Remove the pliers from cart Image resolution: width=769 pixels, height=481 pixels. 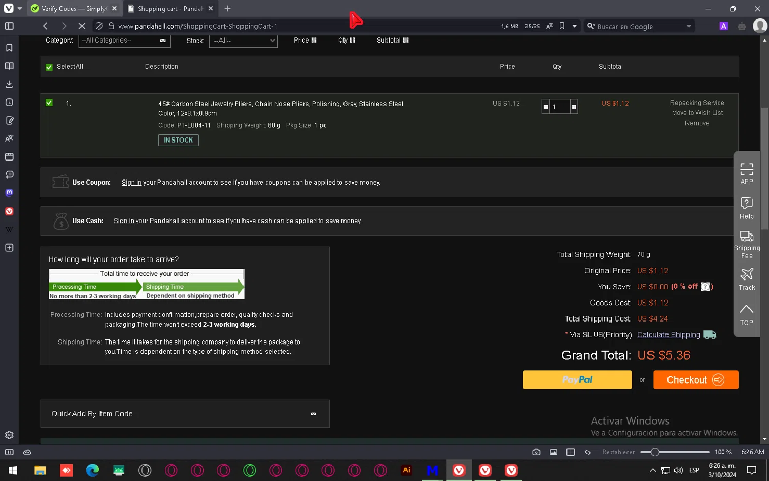point(697,123)
